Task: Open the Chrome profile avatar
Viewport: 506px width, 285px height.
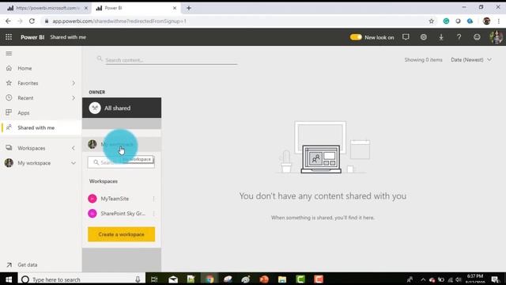Action: (x=486, y=21)
